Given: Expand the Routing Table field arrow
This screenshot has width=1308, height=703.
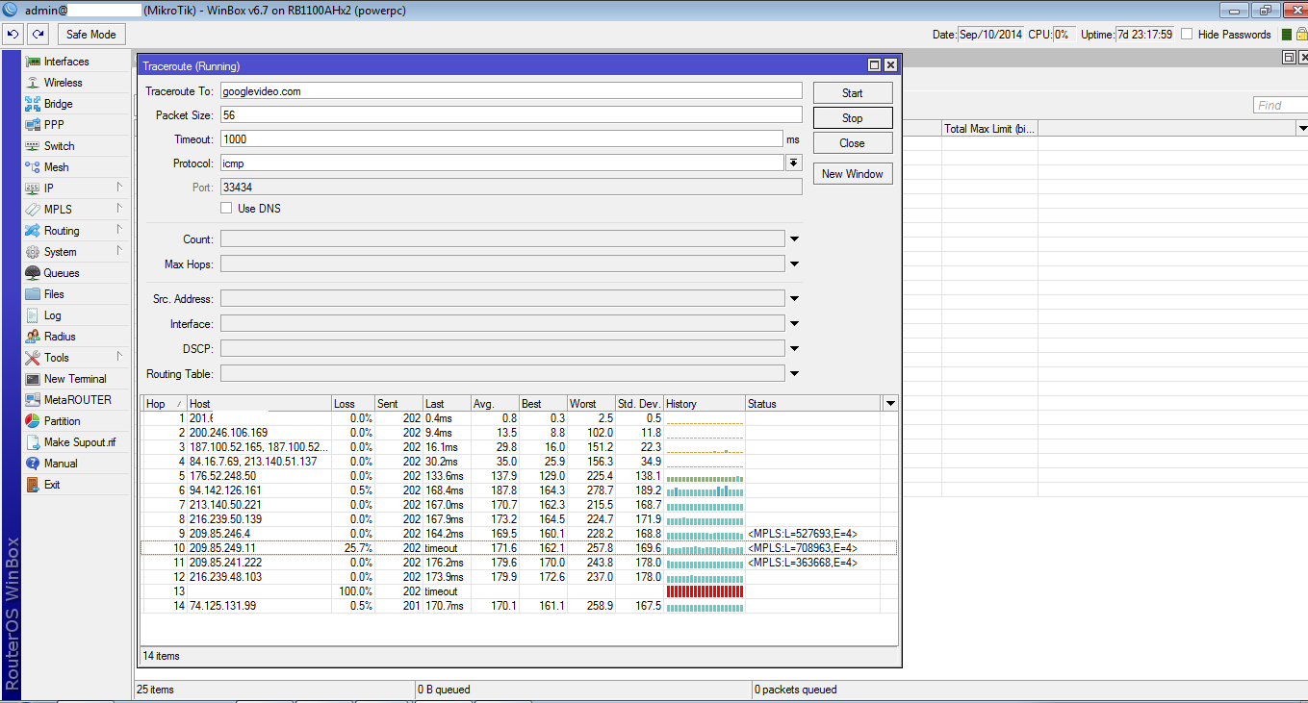Looking at the screenshot, I should (795, 374).
